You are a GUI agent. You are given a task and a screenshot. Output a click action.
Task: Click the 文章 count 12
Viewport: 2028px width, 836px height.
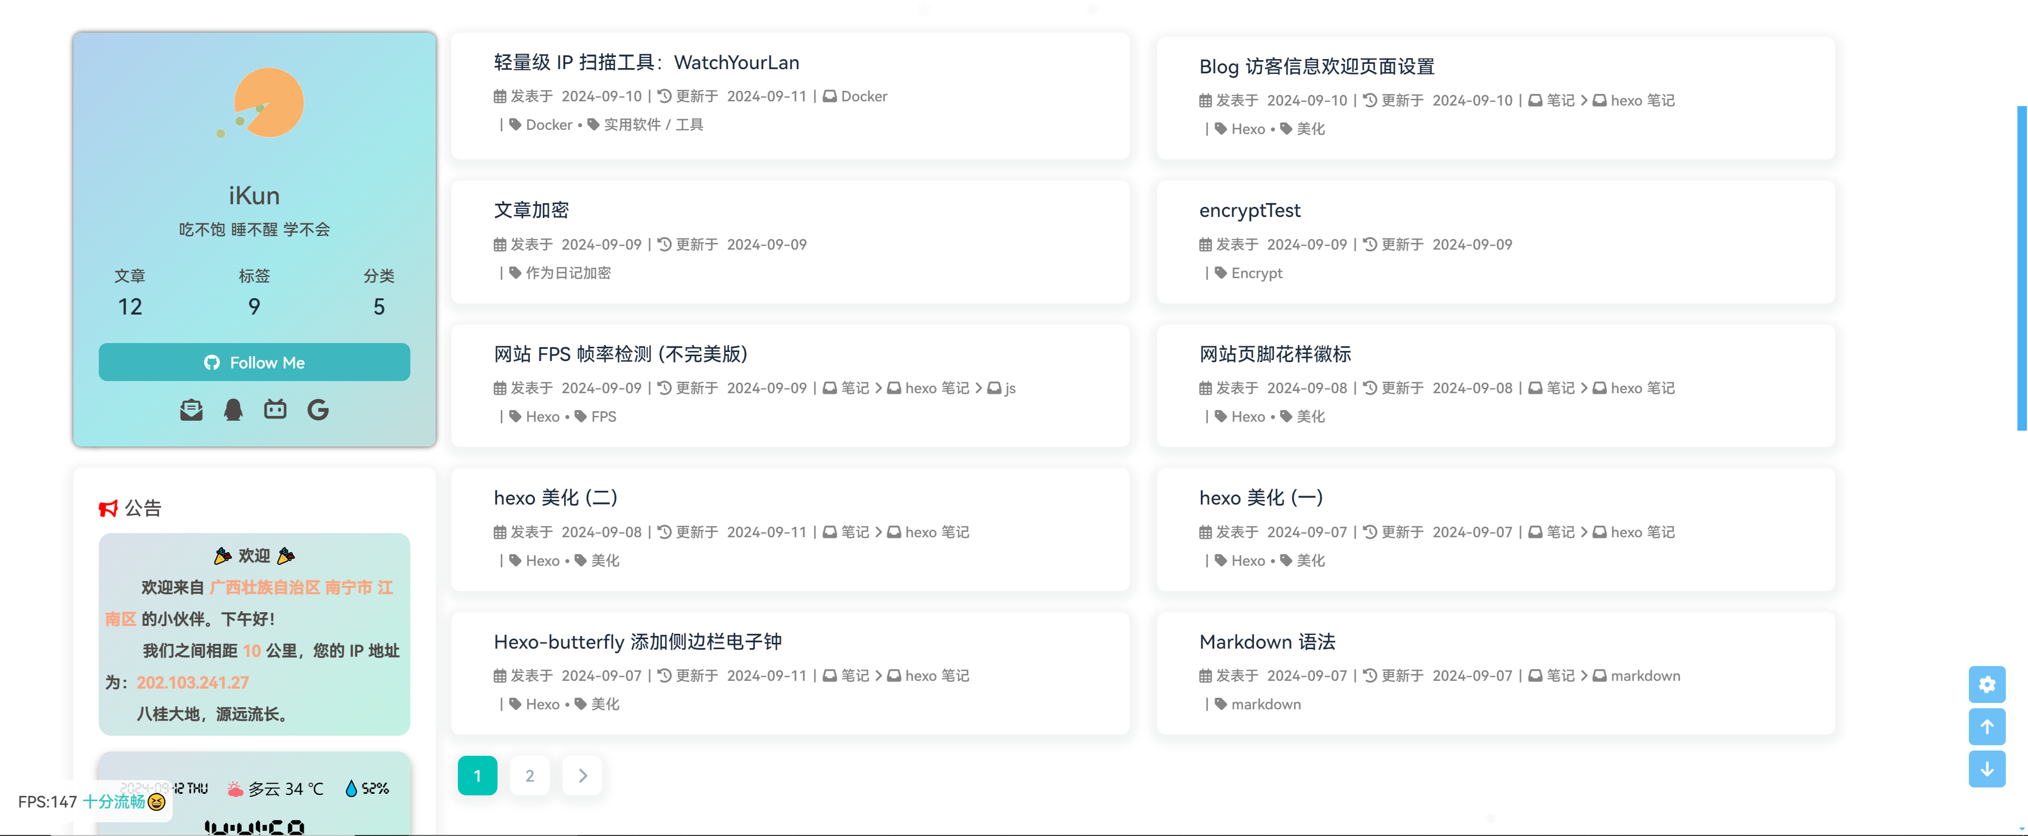tap(130, 306)
